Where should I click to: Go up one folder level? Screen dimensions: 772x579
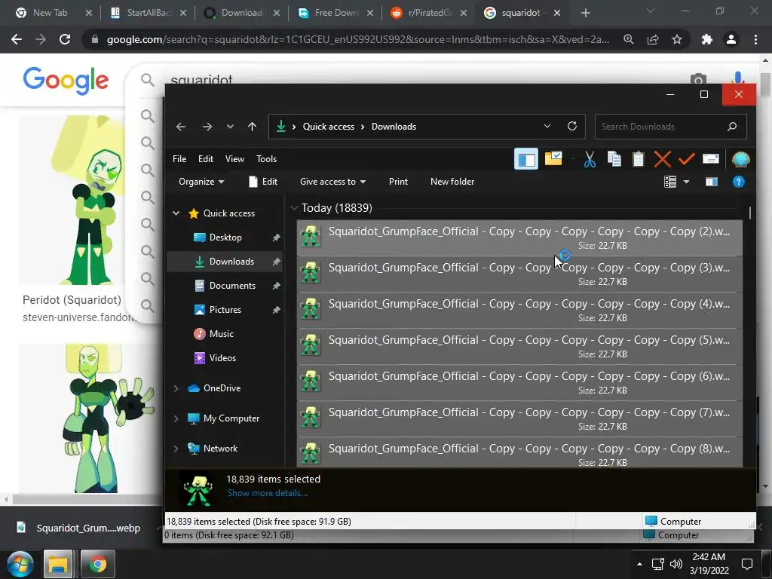[x=252, y=127]
